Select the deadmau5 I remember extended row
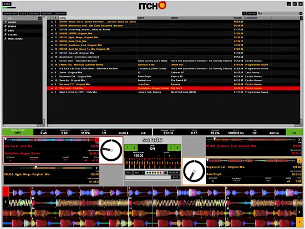 pyautogui.click(x=174, y=57)
